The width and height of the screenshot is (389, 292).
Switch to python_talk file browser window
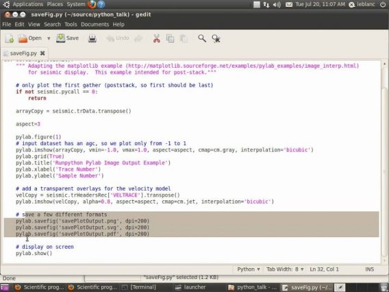point(253,287)
